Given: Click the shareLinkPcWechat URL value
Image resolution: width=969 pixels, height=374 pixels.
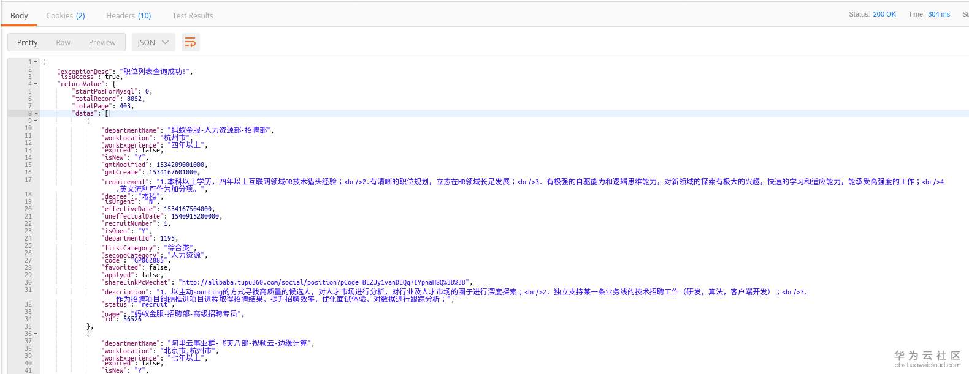Looking at the screenshot, I should (323, 282).
